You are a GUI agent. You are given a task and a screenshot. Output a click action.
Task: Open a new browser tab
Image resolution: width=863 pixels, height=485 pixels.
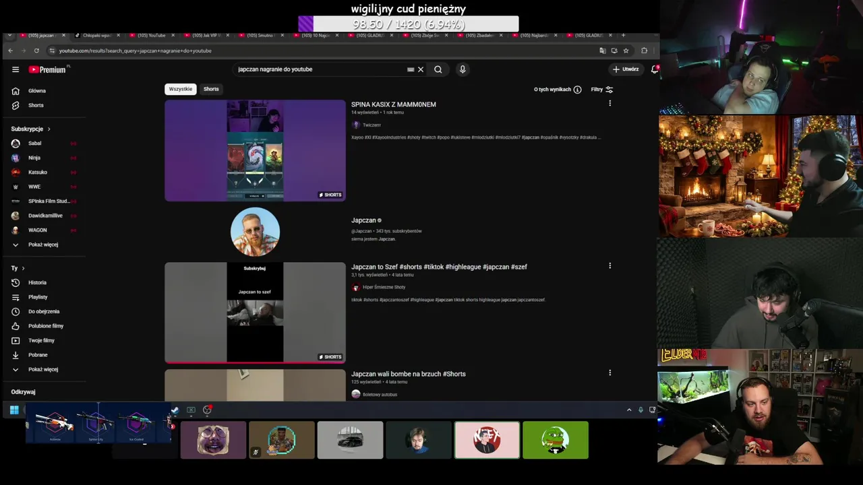[x=623, y=35]
